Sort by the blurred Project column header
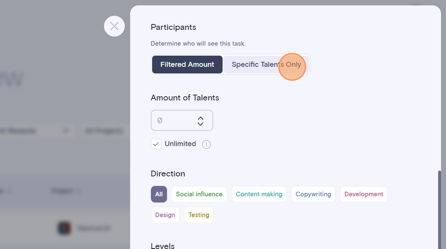 point(62,191)
